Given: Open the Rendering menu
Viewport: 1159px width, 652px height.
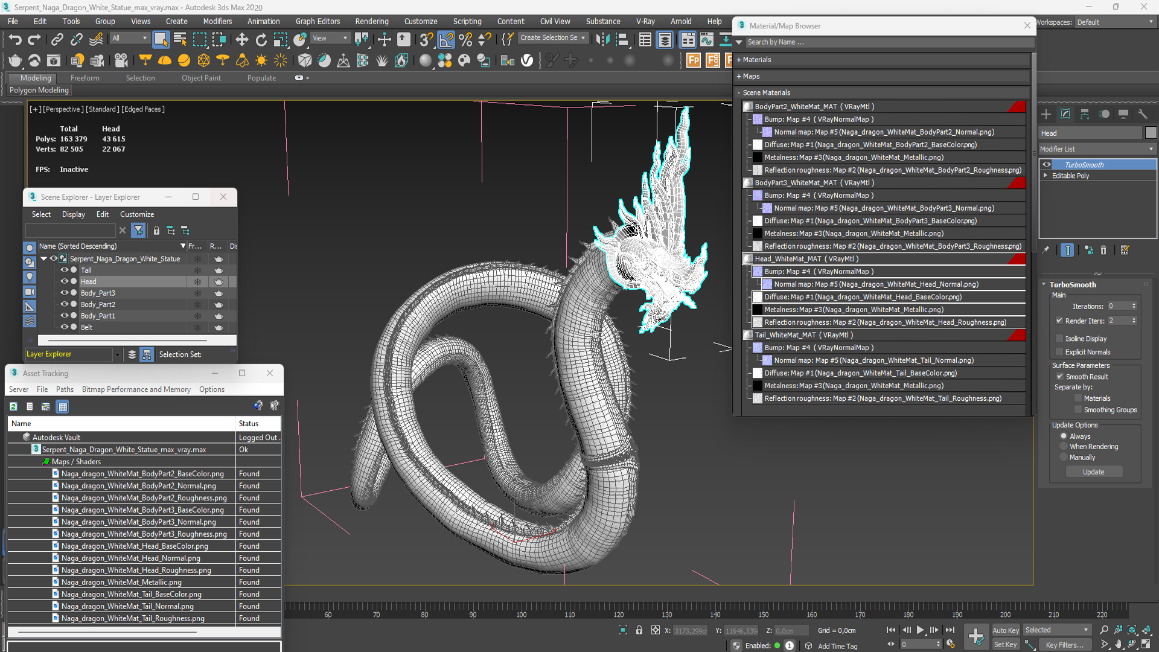Looking at the screenshot, I should (x=371, y=21).
